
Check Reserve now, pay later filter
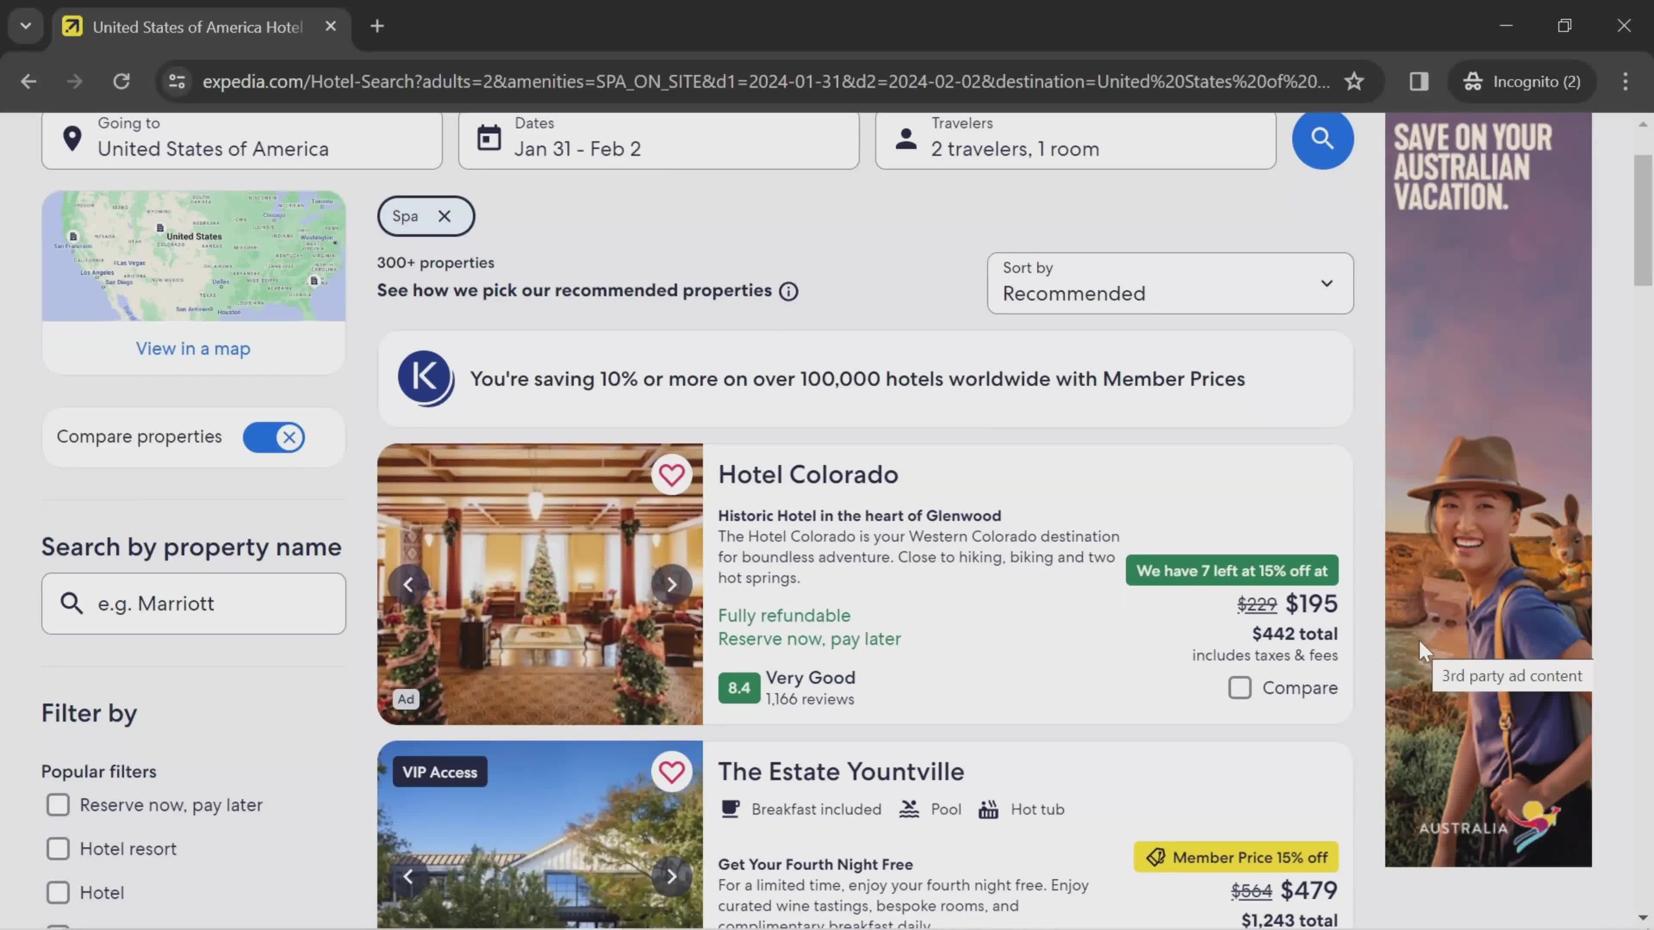(x=58, y=805)
